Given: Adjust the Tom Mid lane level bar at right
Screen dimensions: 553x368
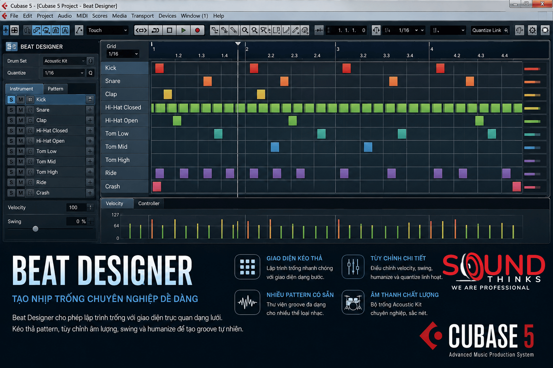Looking at the screenshot, I should tap(532, 148).
